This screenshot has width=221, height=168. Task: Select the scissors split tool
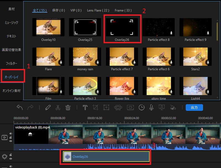[x=58, y=108]
